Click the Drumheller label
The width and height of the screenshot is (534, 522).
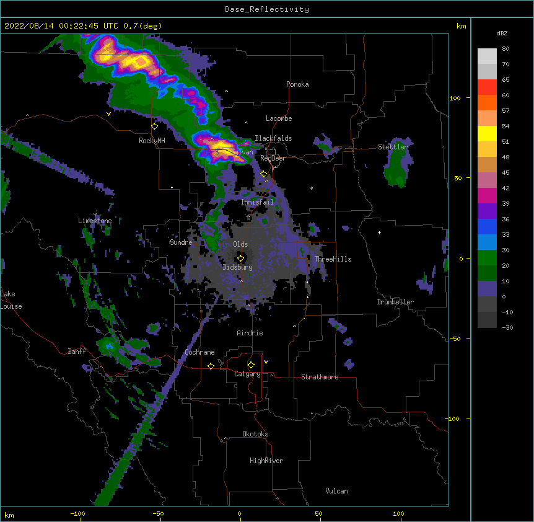pyautogui.click(x=395, y=302)
